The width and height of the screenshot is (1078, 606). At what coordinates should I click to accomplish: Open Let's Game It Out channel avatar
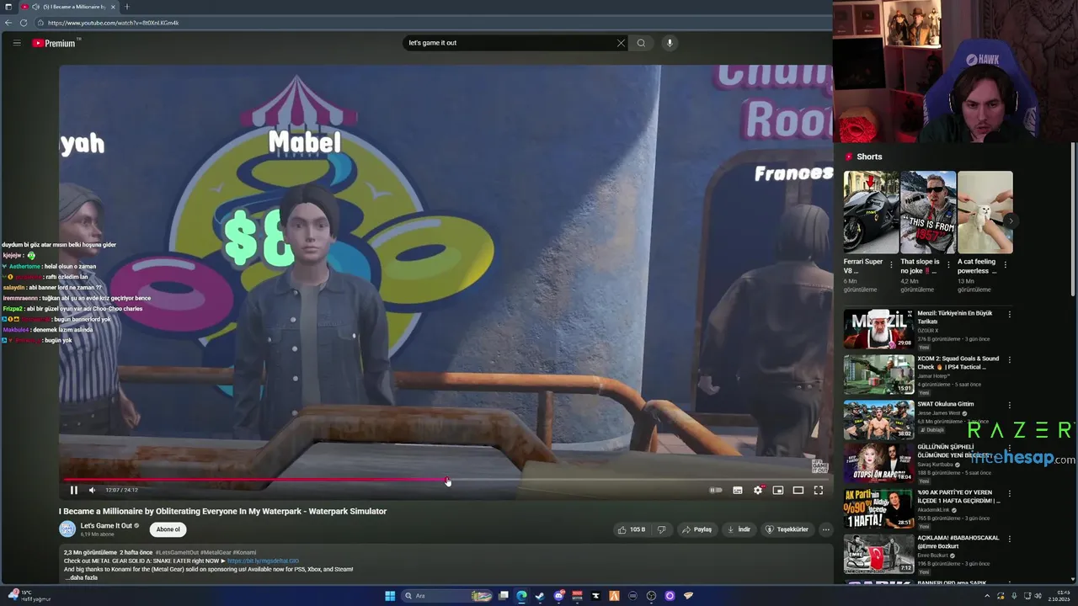[67, 529]
